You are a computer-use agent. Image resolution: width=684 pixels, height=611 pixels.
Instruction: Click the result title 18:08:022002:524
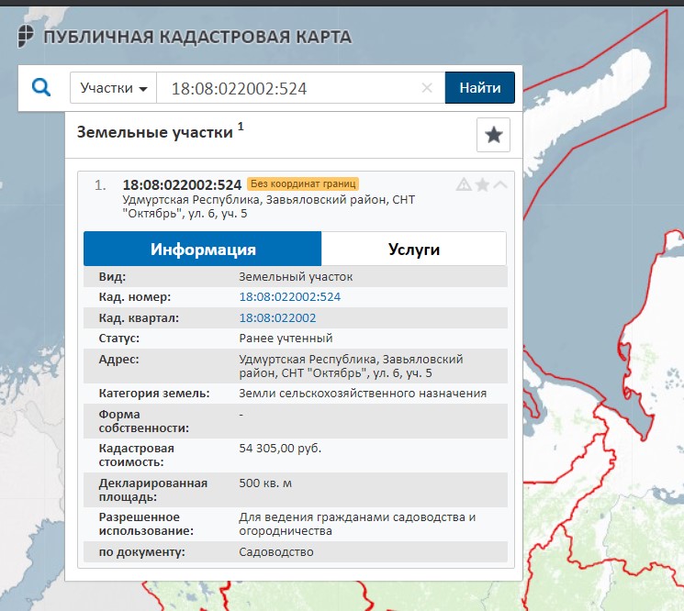182,183
